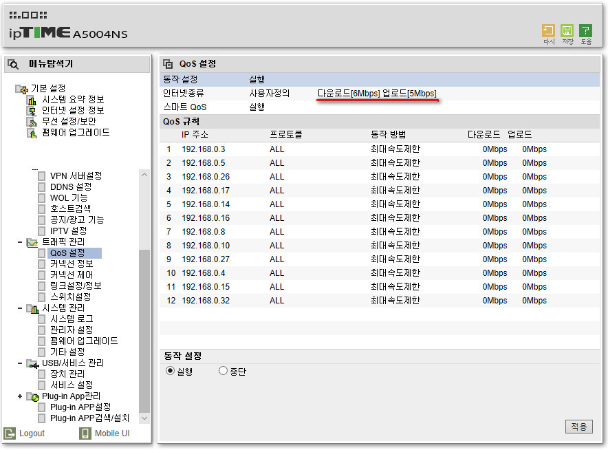Screen dimensions: 608x450
Task: Expand the Plug-in App관리 tree group
Action: [x=20, y=396]
